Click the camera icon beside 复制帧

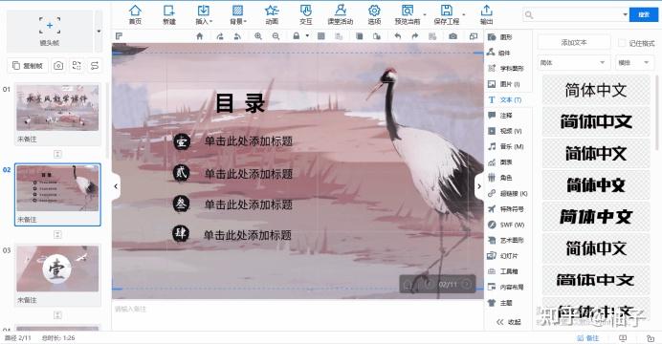58,65
